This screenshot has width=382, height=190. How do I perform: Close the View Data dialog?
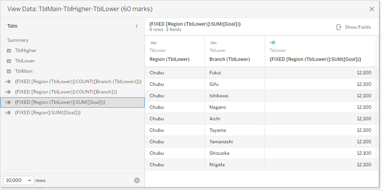[371, 9]
